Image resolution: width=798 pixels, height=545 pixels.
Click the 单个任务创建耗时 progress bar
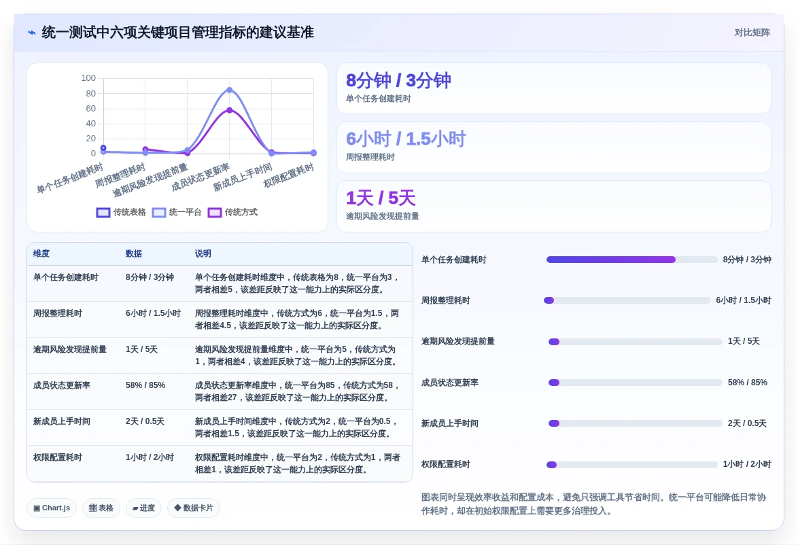[x=631, y=260]
